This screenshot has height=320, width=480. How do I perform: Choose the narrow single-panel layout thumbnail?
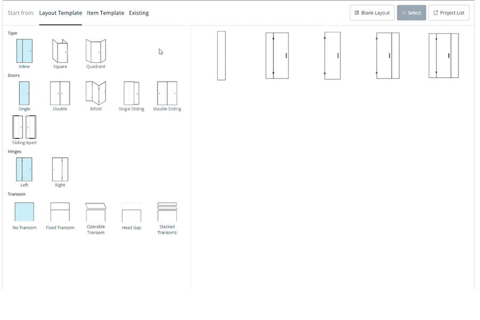coord(221,55)
